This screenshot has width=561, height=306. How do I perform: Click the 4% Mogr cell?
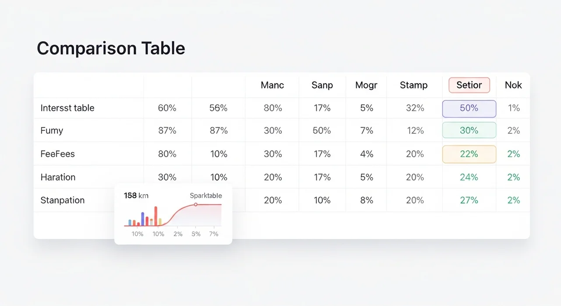point(366,154)
